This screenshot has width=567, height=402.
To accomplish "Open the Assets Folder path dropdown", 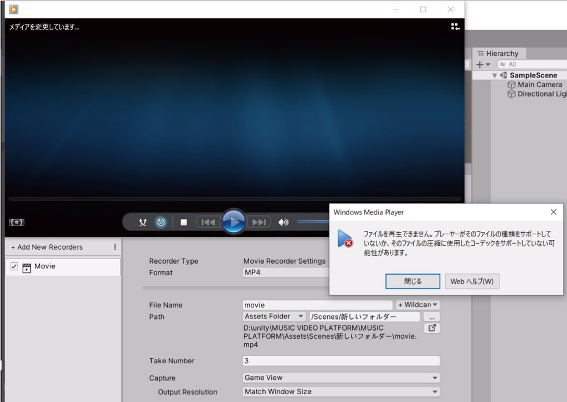I will click(274, 316).
